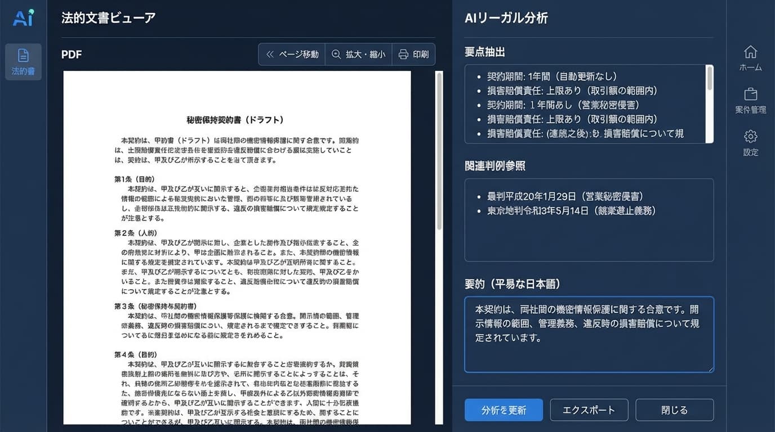
Task: Open ホーム from the right sidebar
Action: 750,58
